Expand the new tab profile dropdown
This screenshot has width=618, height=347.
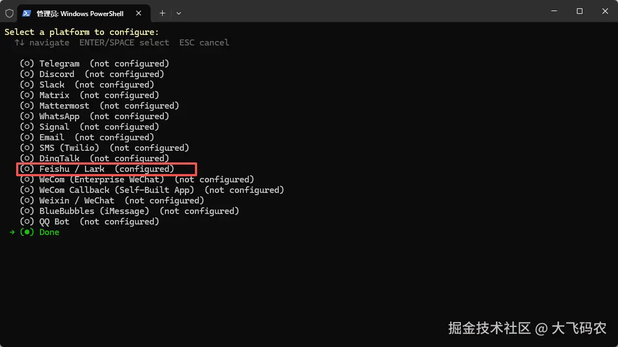point(179,13)
